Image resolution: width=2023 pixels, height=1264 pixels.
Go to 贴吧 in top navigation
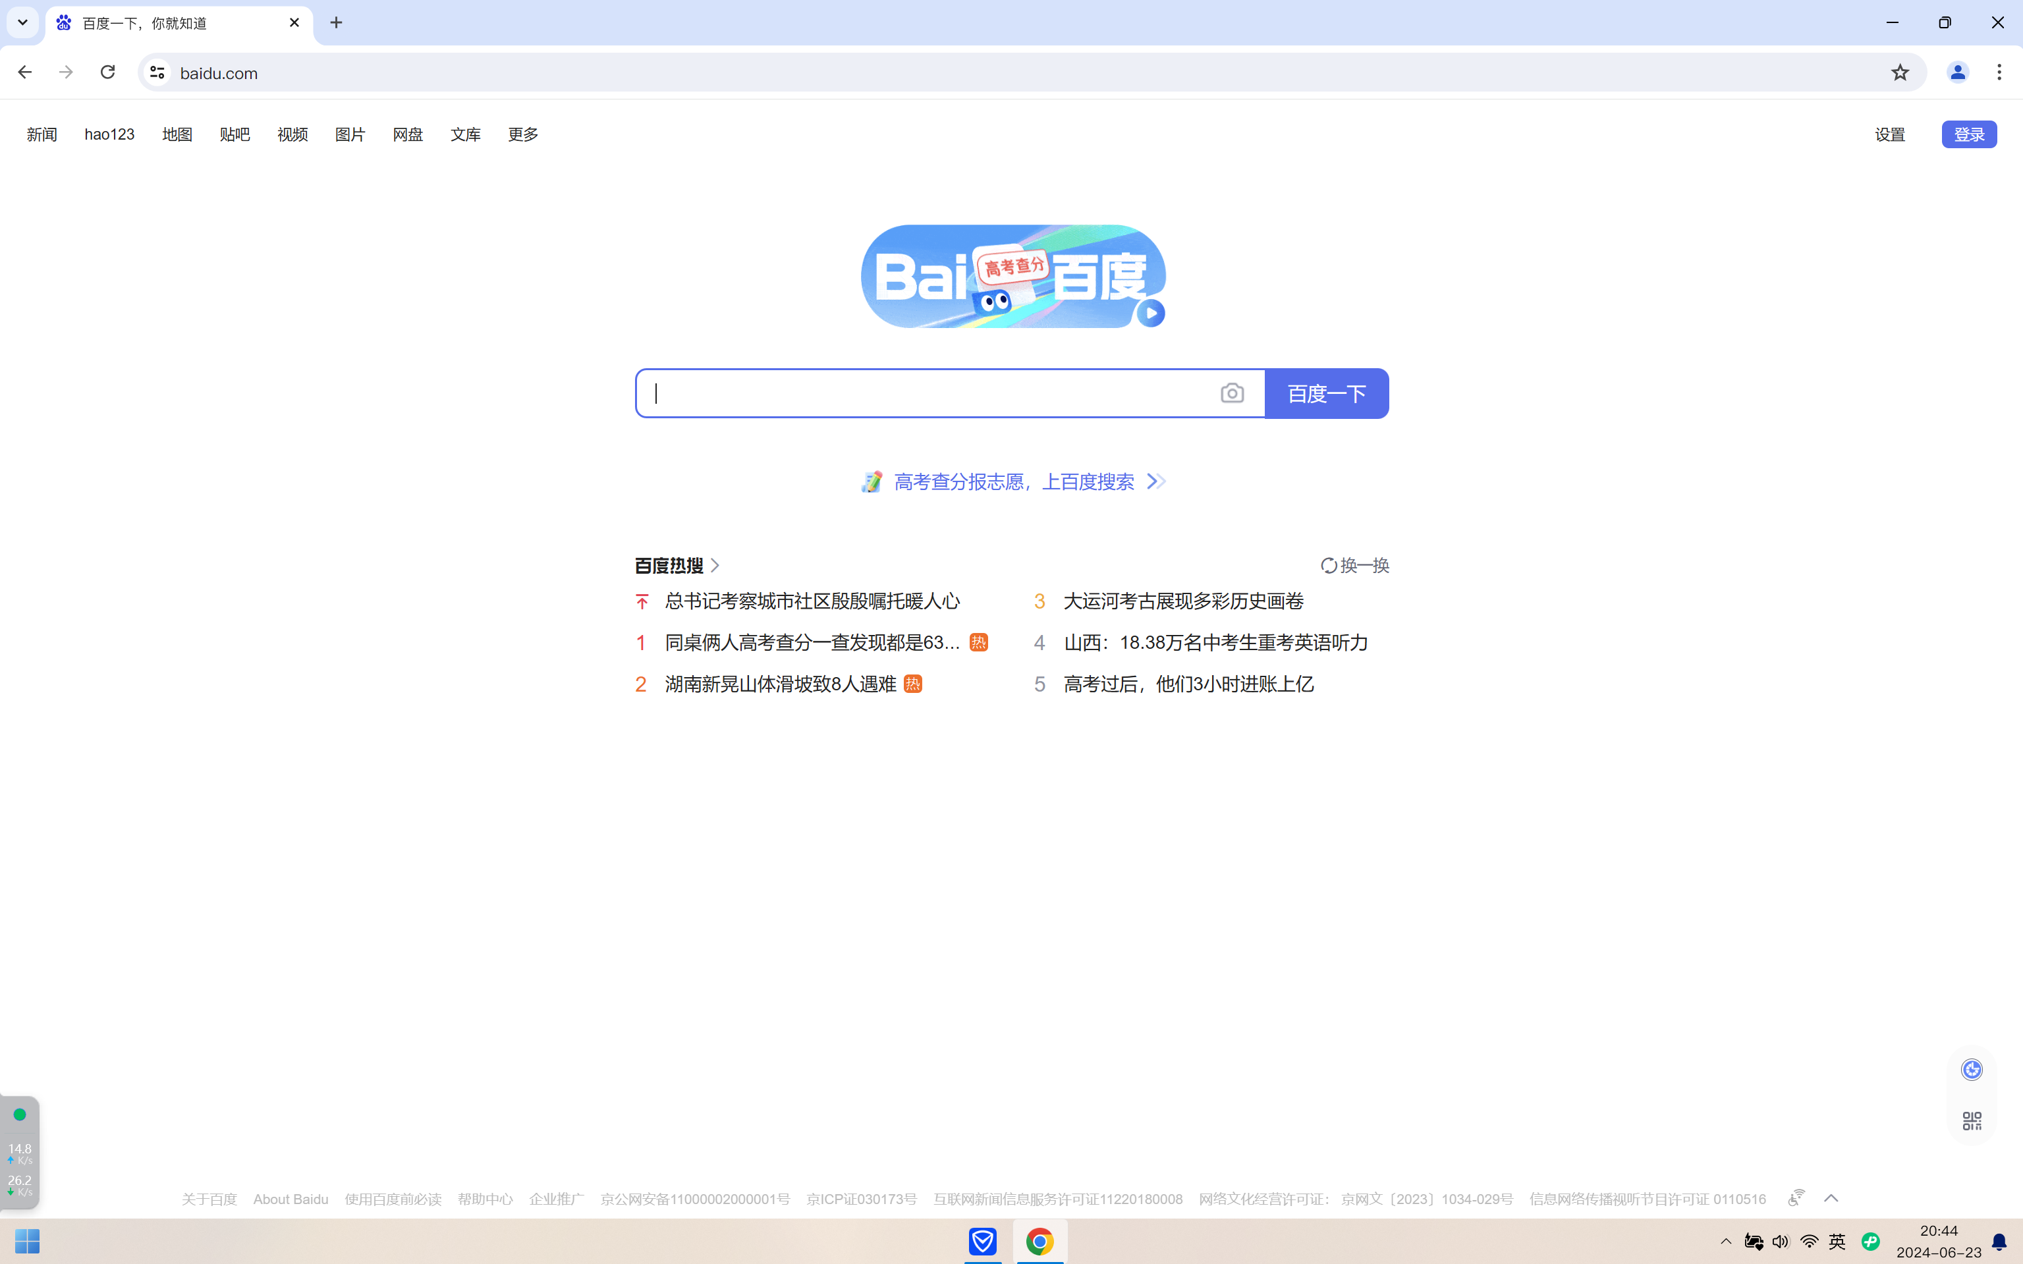234,134
